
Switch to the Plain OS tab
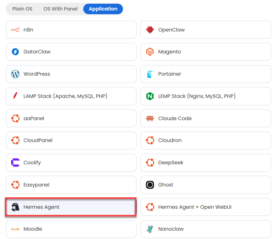(x=22, y=9)
